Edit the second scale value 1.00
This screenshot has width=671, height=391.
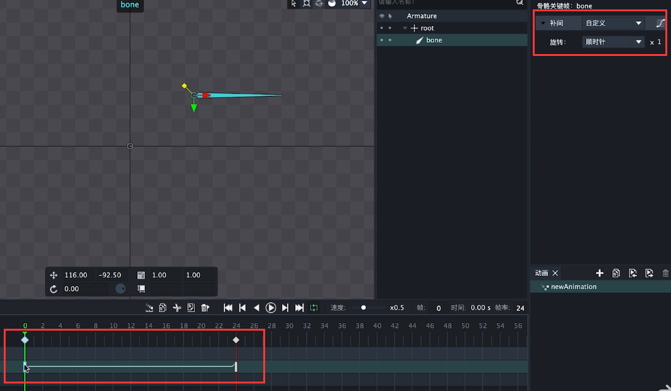198,275
